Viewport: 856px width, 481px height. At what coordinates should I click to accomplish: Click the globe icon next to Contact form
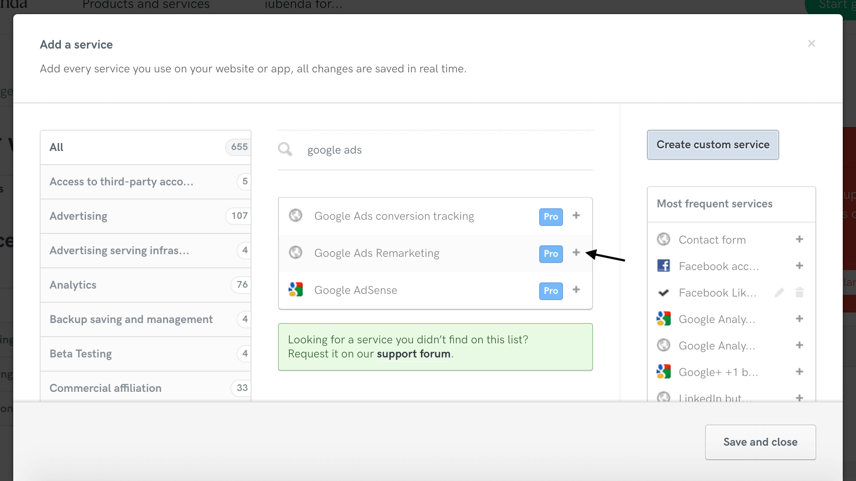pos(664,239)
